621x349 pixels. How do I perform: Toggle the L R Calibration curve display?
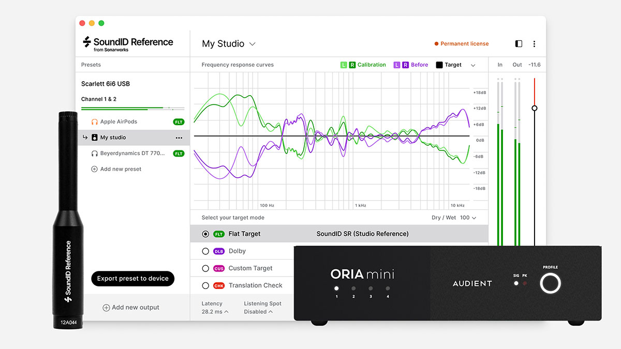point(363,64)
